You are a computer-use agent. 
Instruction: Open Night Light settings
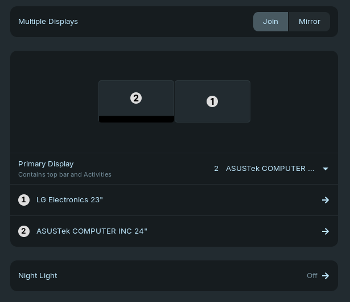pos(174,276)
